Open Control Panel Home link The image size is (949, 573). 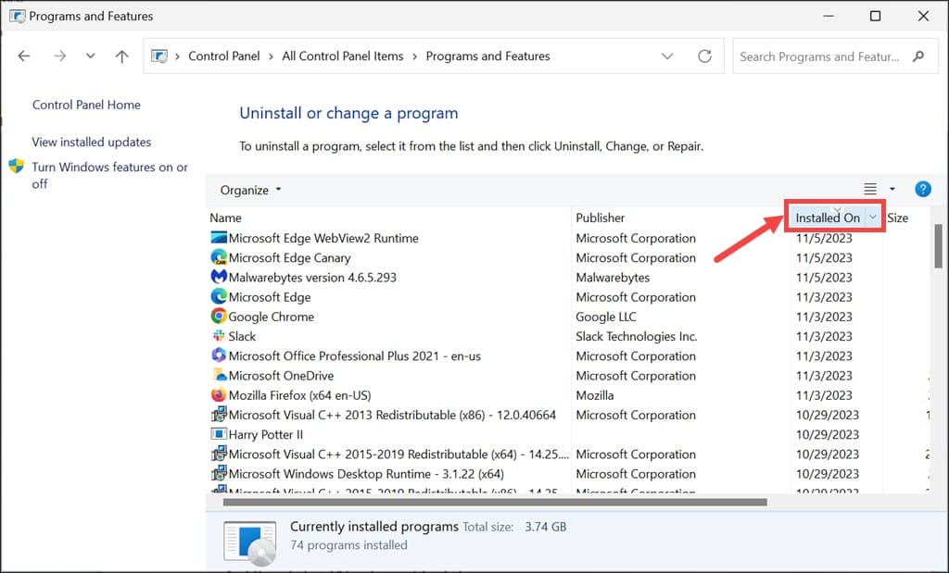[86, 105]
